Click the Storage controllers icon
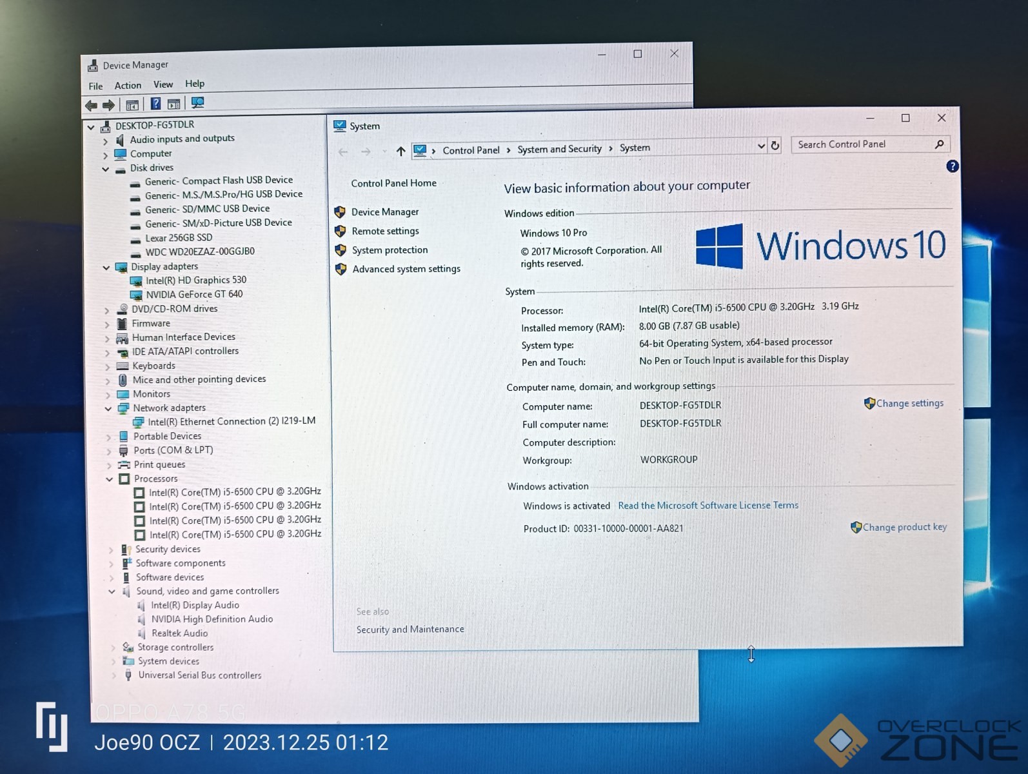Screen dimensions: 1028x774 128,648
